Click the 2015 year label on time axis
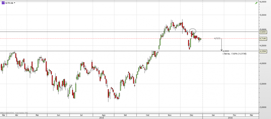The image size is (271, 119). (x=101, y=118)
